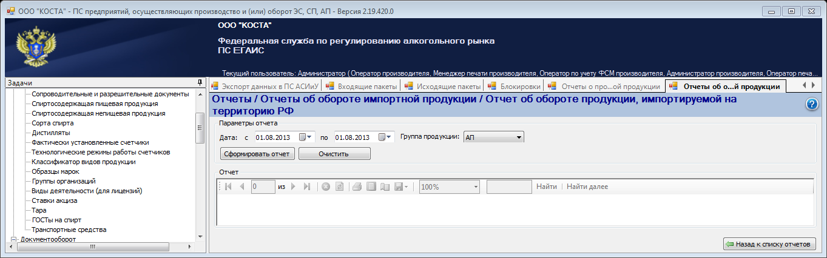Select Дистилляты in tree
Screen dimensions: 827x258
tap(50, 133)
